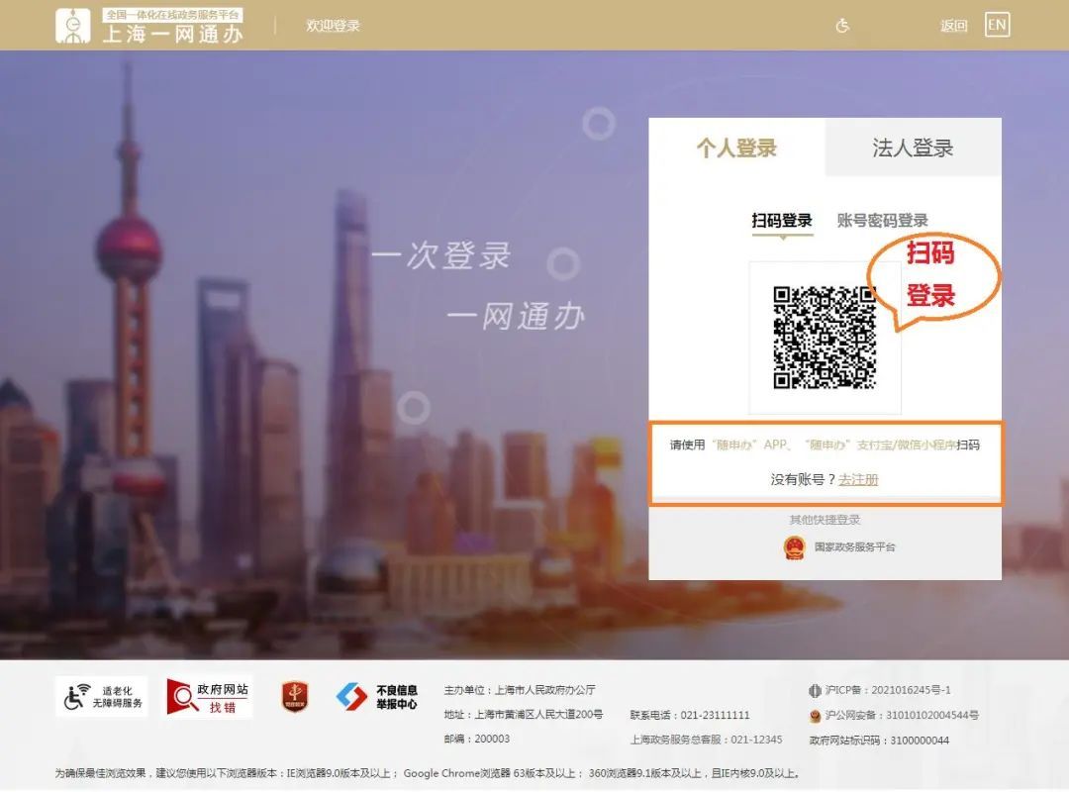Click the 其他快捷登录 label

point(825,520)
